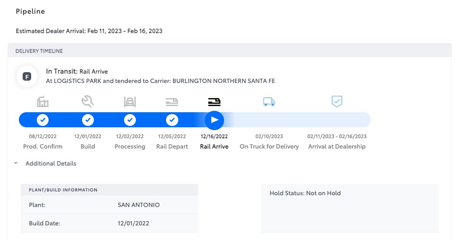Click the Arrival at Dealership label
This screenshot has height=240, width=466.
tap(337, 147)
